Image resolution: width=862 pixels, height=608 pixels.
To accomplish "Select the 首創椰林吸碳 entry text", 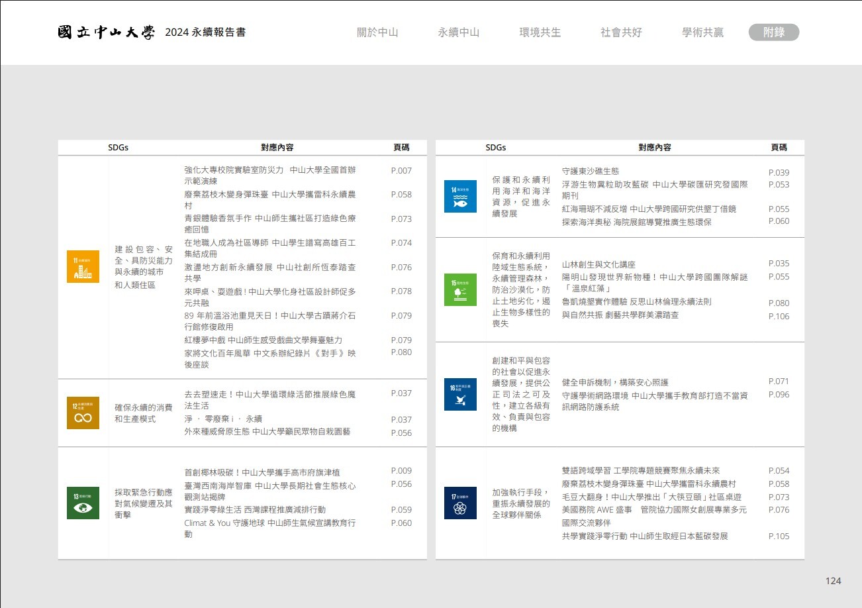I will click(262, 472).
